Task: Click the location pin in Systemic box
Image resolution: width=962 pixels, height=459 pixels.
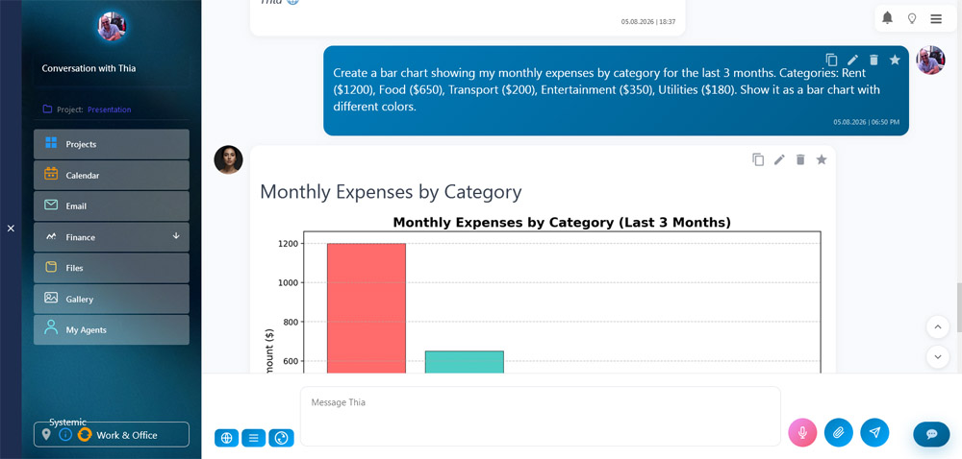Action: pos(46,435)
